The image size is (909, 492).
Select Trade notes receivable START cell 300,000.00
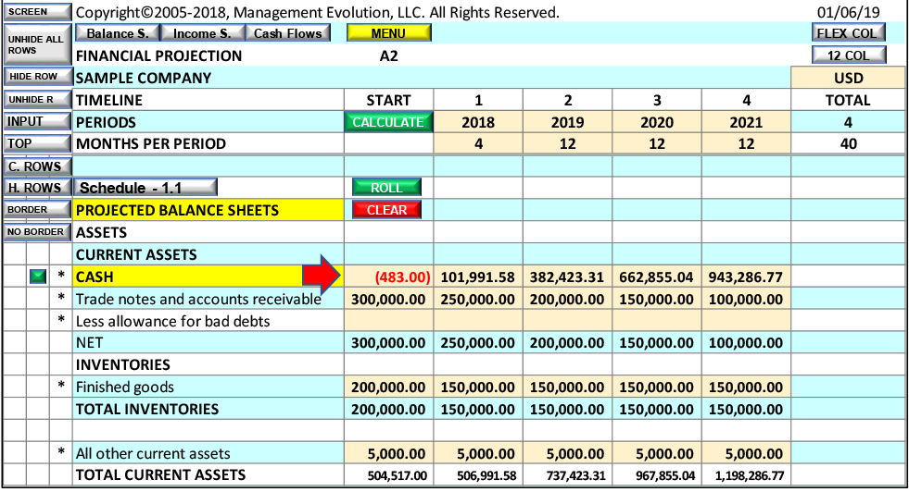click(x=388, y=300)
